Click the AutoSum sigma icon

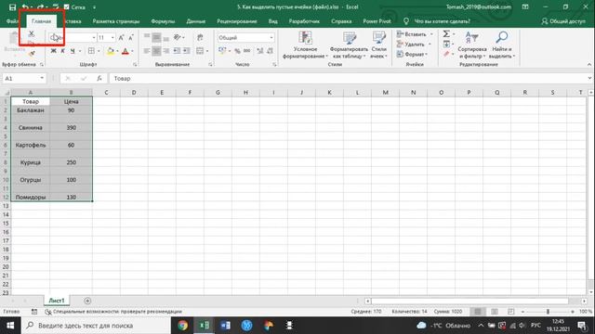(446, 34)
